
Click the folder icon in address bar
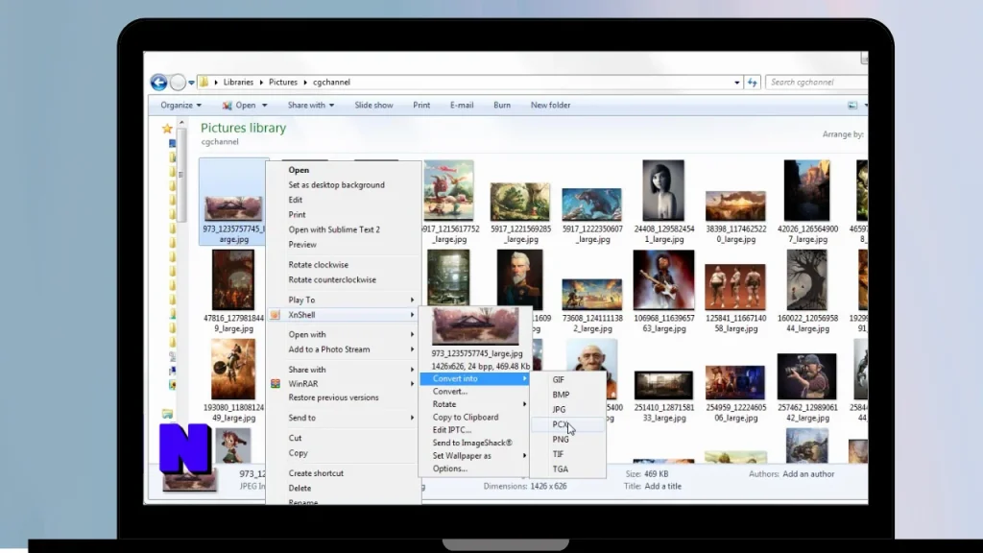tap(204, 83)
